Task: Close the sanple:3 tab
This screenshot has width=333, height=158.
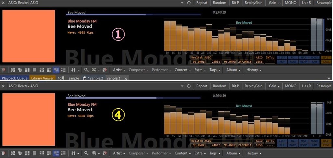Action: (x=126, y=79)
